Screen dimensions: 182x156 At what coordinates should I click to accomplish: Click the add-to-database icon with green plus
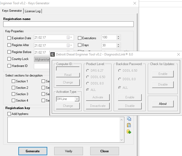pos(129,132)
